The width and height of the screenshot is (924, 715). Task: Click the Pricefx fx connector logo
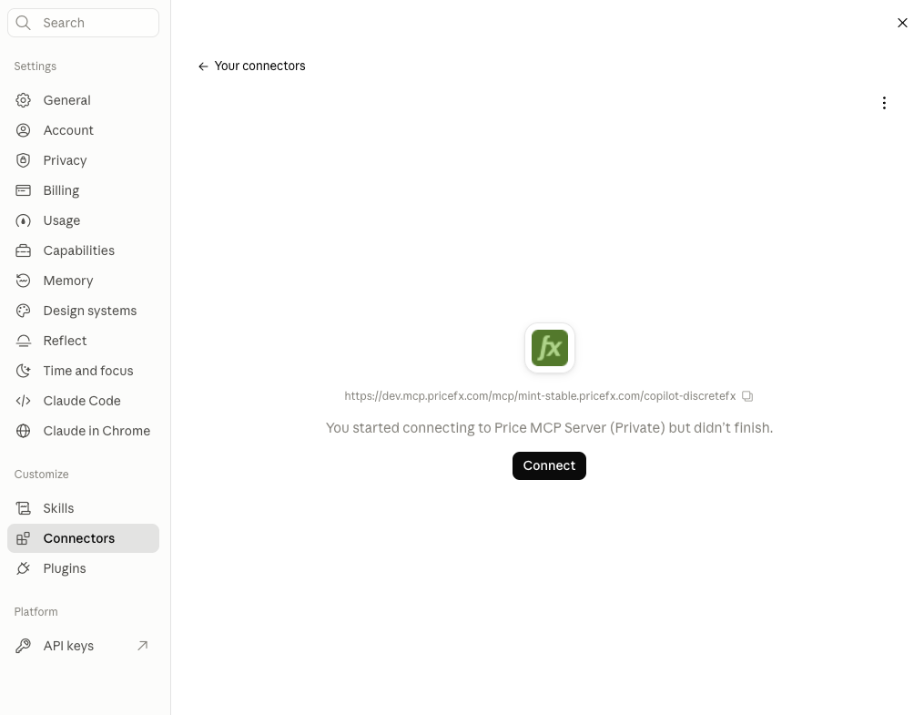click(550, 348)
